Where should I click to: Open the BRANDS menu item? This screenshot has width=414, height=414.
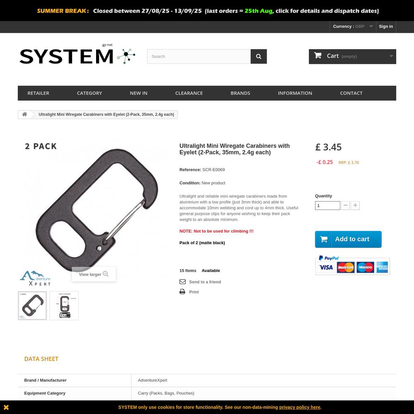coord(240,93)
